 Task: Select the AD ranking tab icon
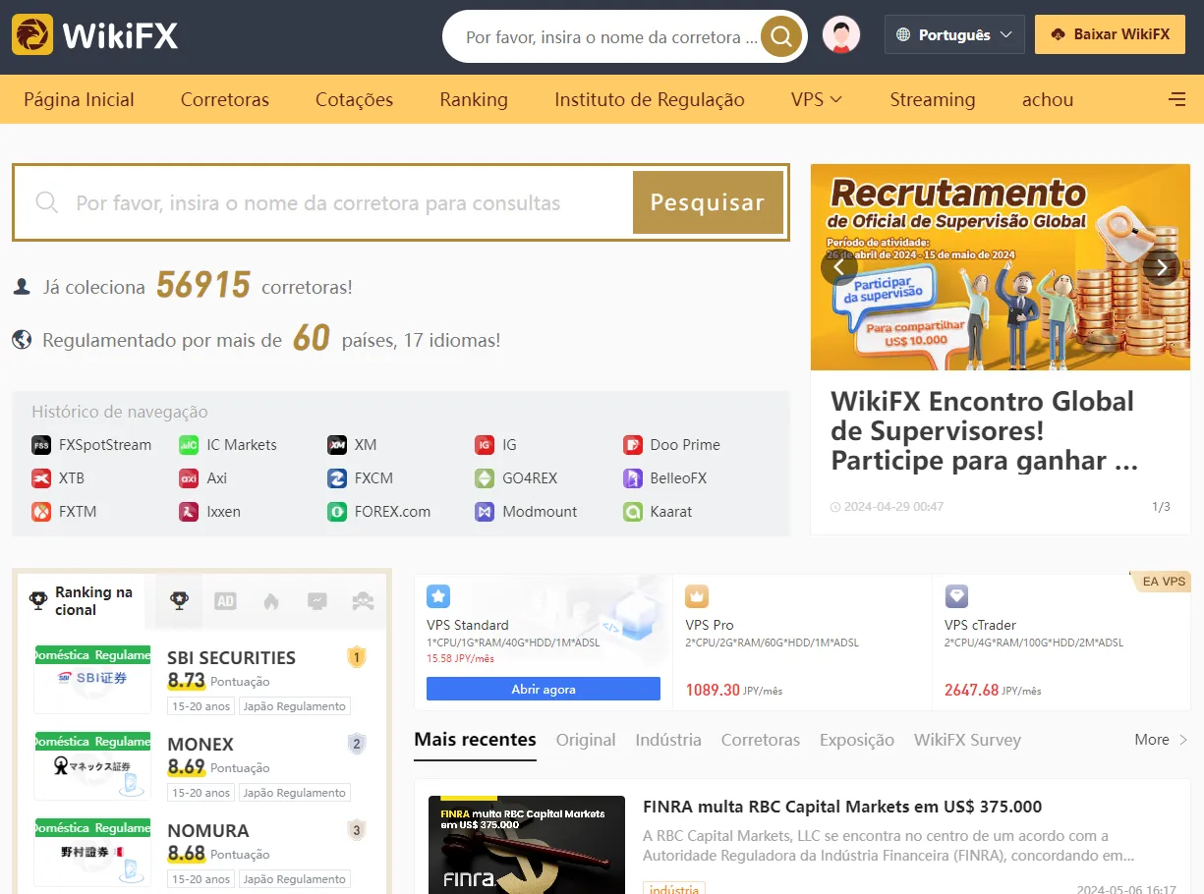tap(225, 601)
